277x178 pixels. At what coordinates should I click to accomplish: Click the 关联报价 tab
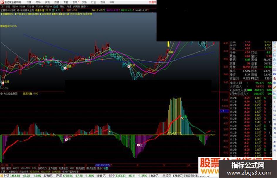[13, 172]
